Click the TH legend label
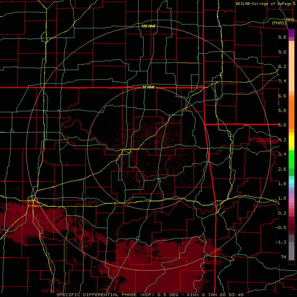 click(x=283, y=257)
